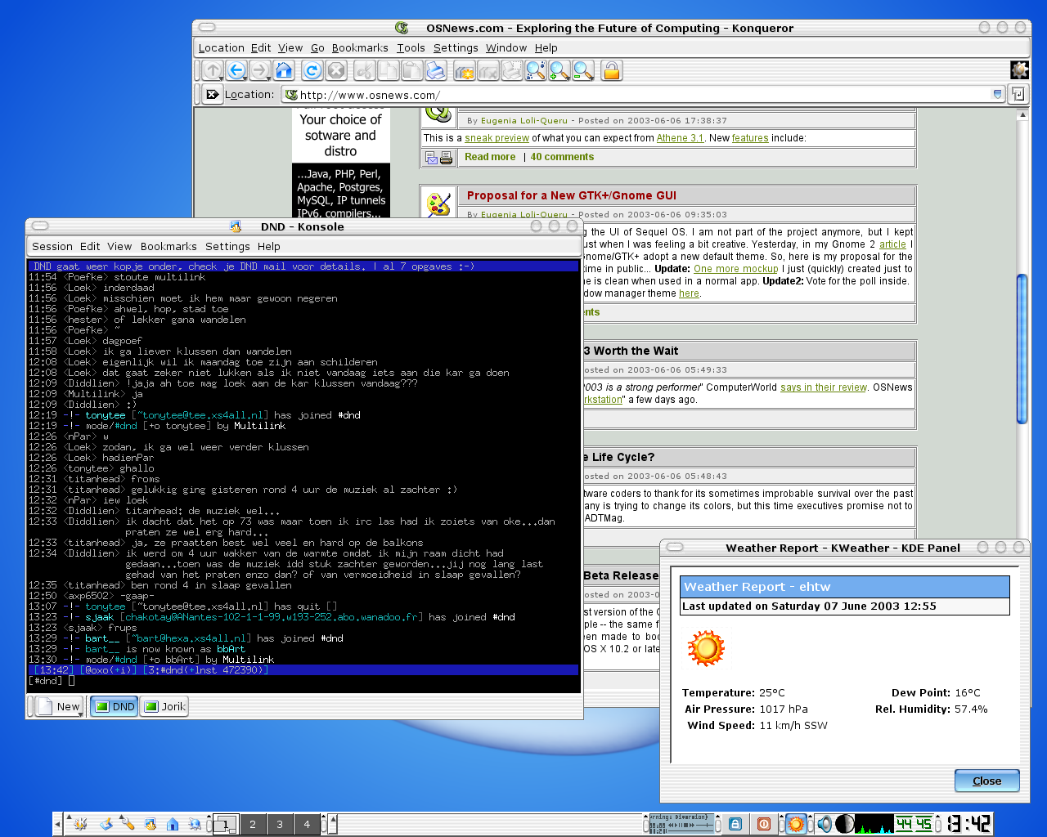Open the K menu on the panel
The height and width of the screenshot is (837, 1047).
tap(79, 824)
